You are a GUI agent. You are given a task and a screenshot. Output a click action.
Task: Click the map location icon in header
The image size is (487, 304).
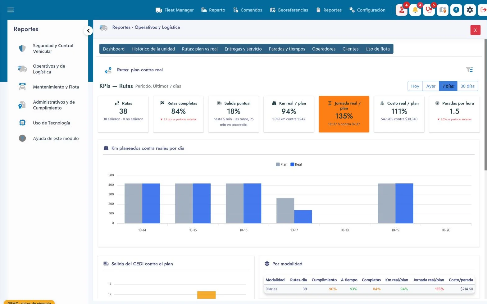(443, 10)
